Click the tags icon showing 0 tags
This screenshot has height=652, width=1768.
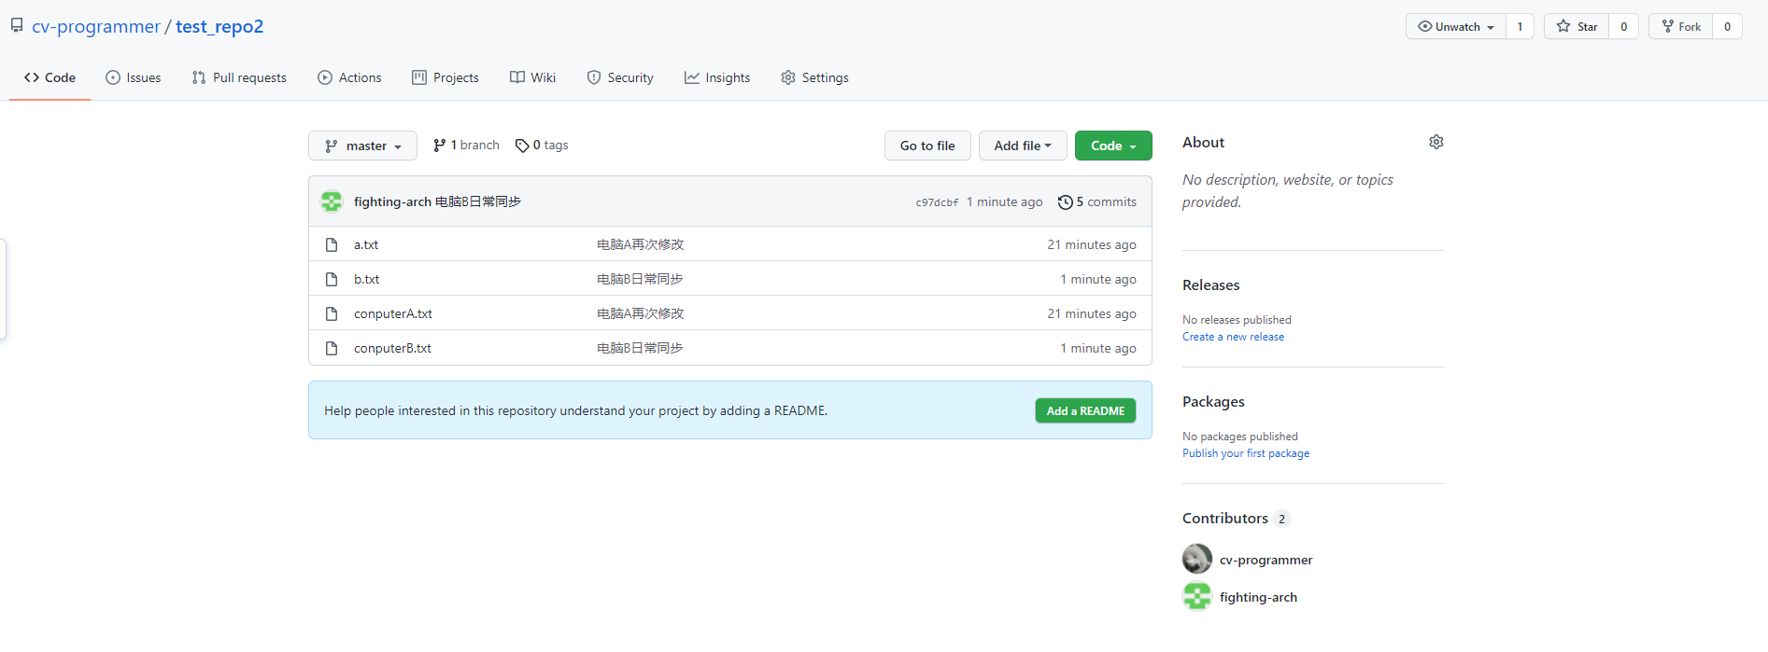(x=522, y=146)
